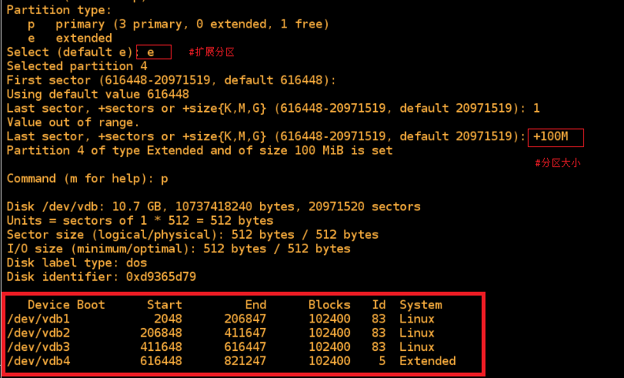Click the Blocks value '102400' in the /dev/vdb4 row
This screenshot has height=378, width=624.
pos(329,361)
